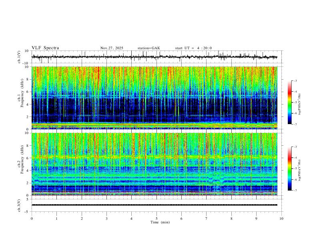317x245 pixels.
Task: Click the ch.1 colorbar log(PSD) unit label
Action: [x=300, y=104]
